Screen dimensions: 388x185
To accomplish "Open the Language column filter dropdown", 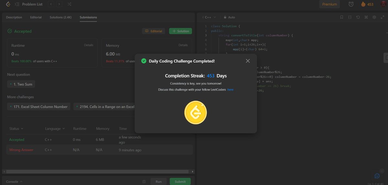I will coord(55,128).
